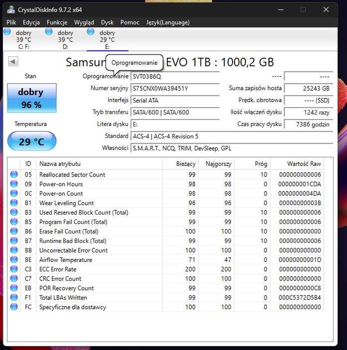Click the Oprogramowanie tooltip bubble
Viewport: 347px width, 350px height.
pyautogui.click(x=134, y=62)
